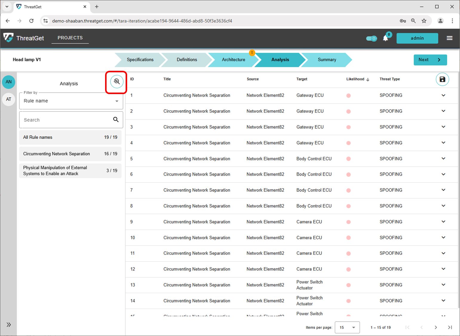
Task: Open the Items per page dropdown
Action: pos(347,327)
